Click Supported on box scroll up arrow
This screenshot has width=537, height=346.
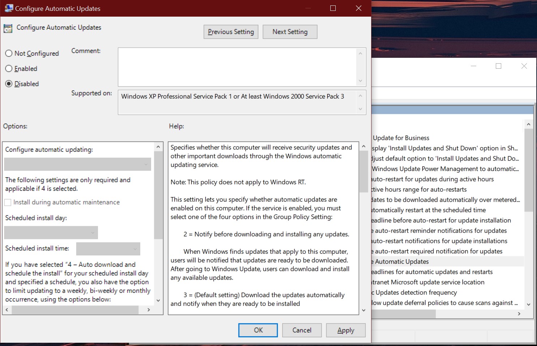(360, 96)
